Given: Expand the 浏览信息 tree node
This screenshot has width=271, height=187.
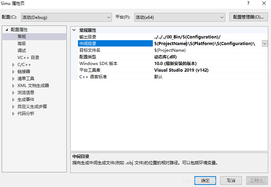Looking at the screenshot, I should (13, 93).
